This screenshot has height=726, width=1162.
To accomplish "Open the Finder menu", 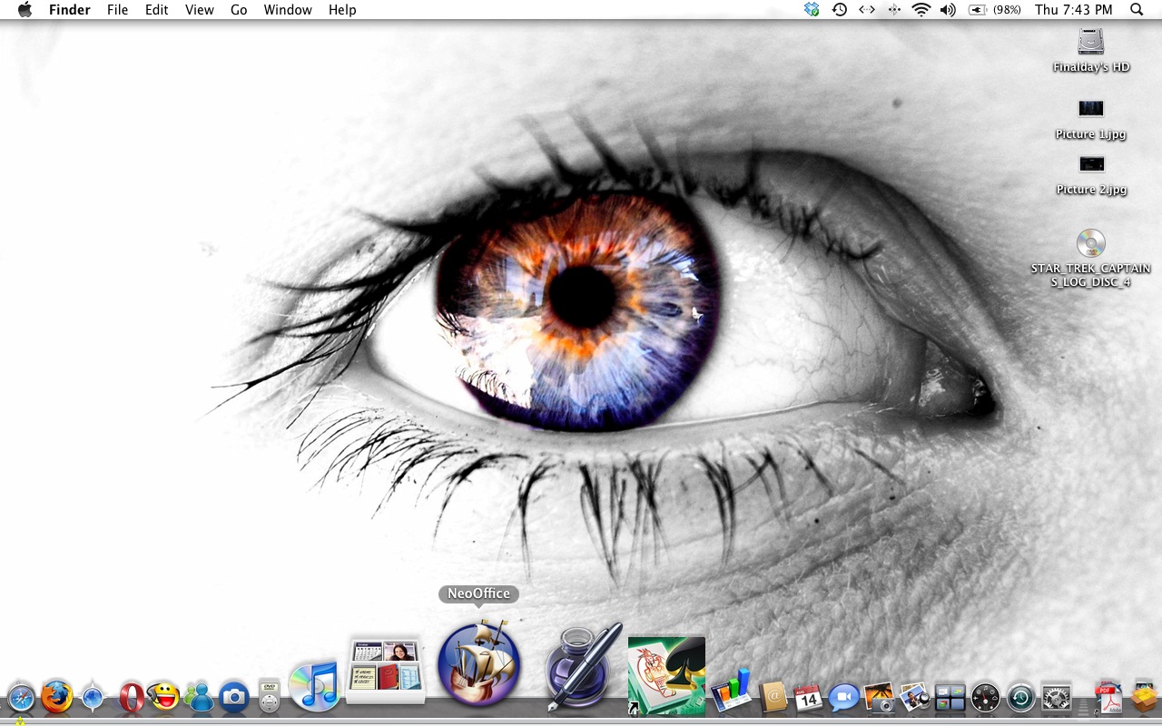I will 70,10.
